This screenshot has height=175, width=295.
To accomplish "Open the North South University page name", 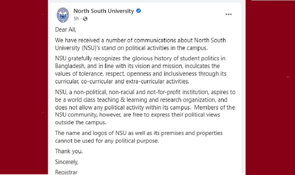I will click(x=104, y=11).
